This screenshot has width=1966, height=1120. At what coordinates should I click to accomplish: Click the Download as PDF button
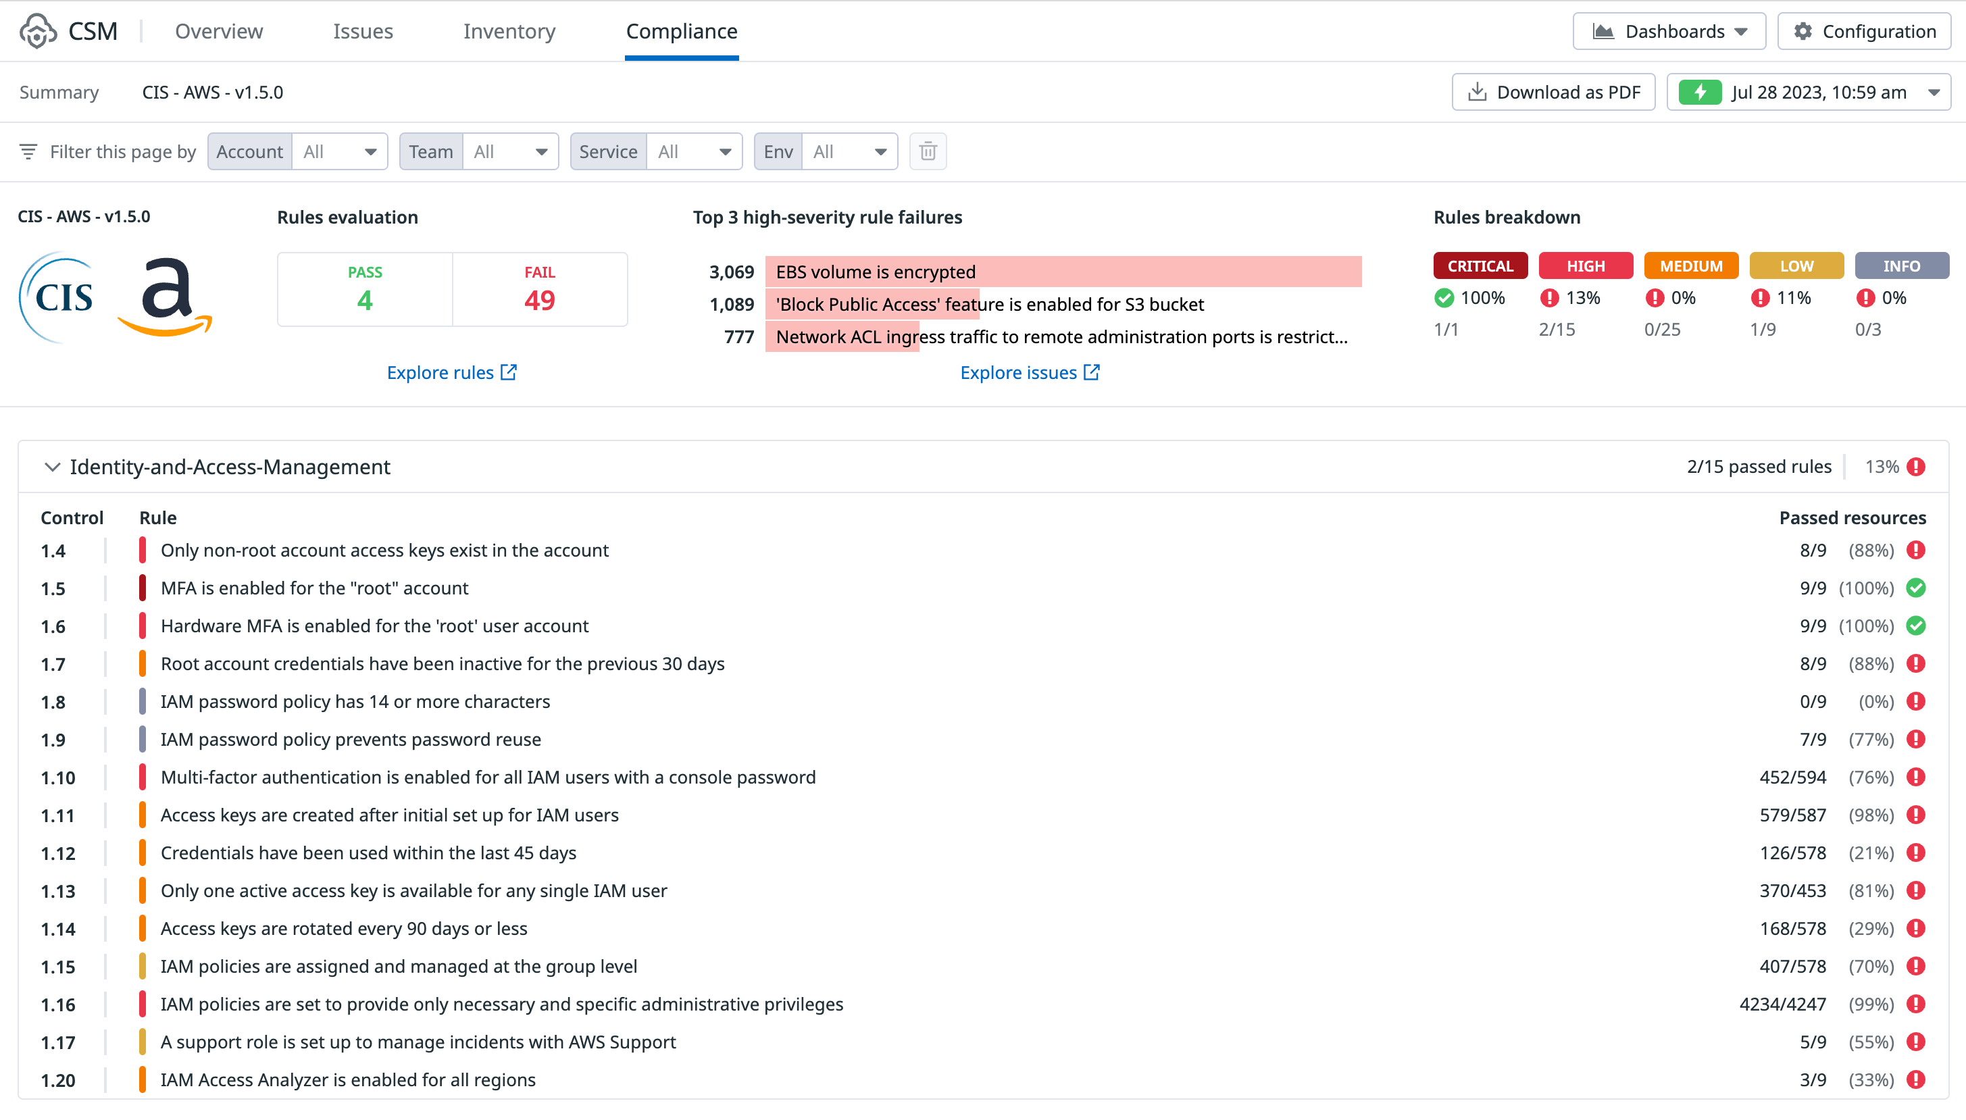pyautogui.click(x=1553, y=93)
